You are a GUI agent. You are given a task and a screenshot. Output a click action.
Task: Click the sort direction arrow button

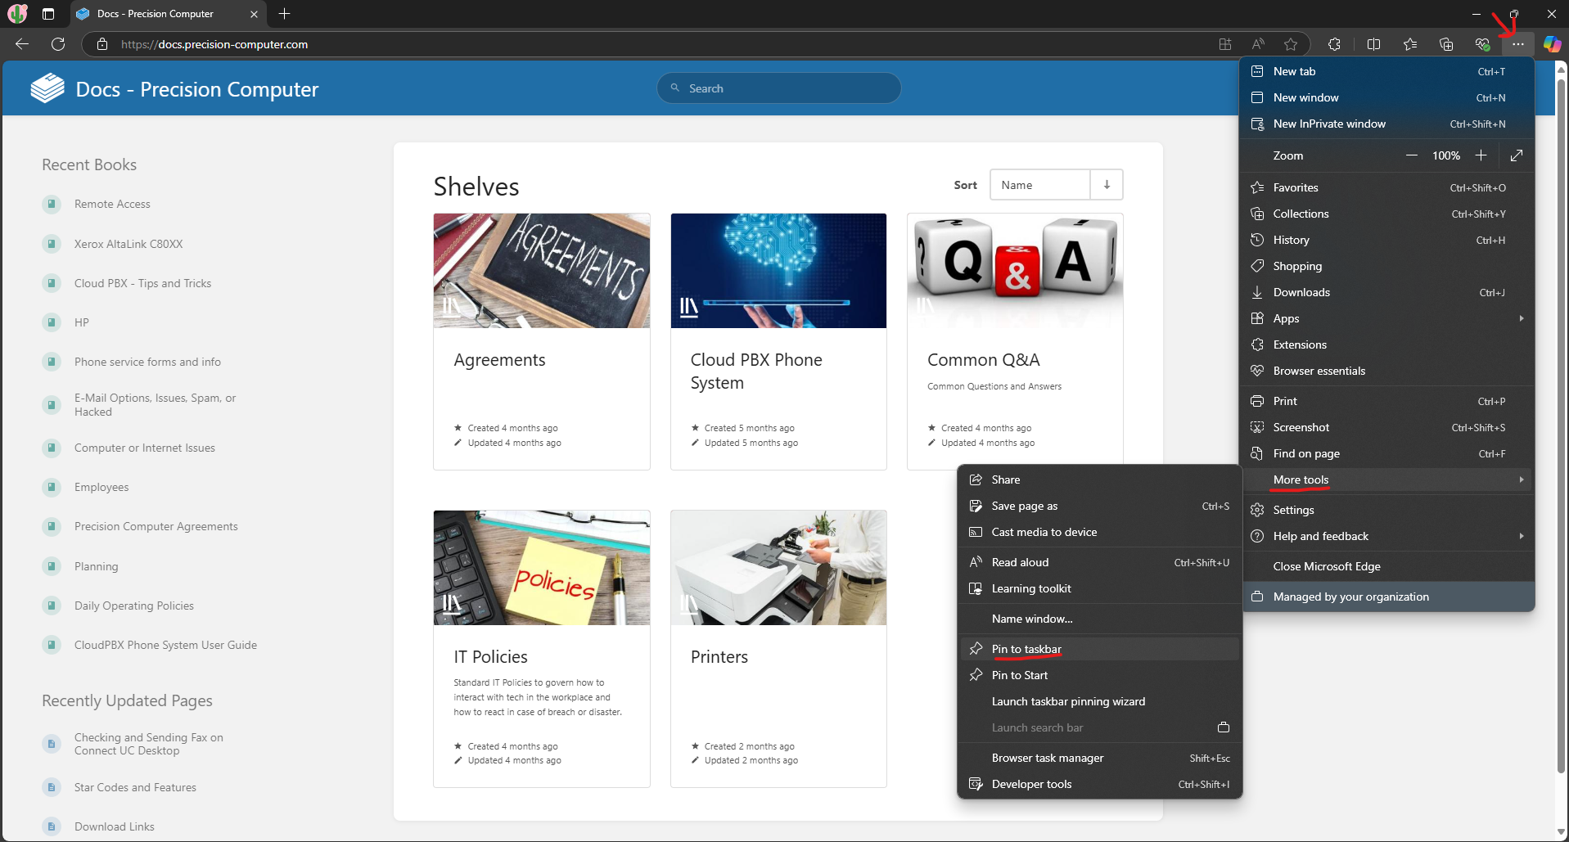1107,185
